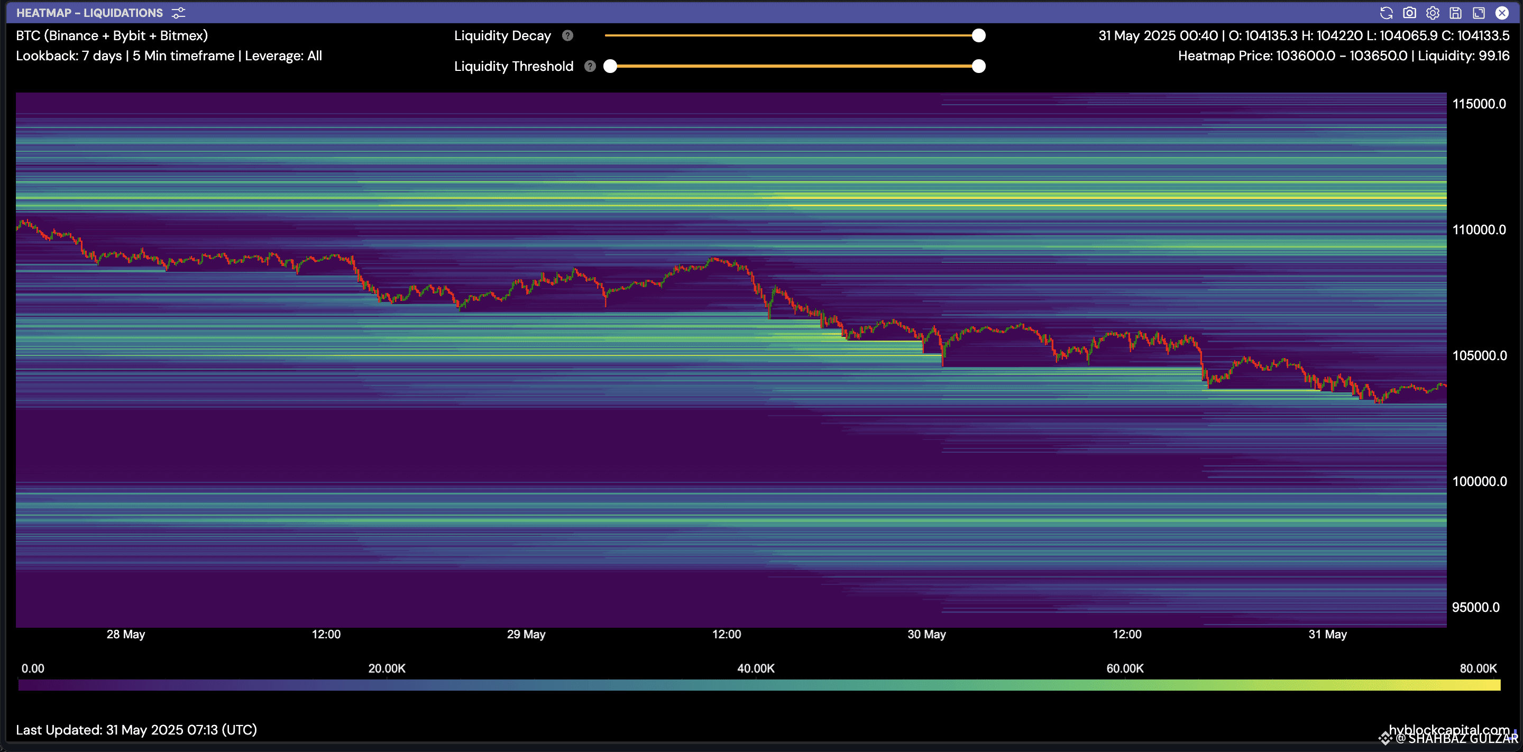Screen dimensions: 1523x752
Task: Expand the heatmap panel to fullscreen
Action: pos(1479,13)
